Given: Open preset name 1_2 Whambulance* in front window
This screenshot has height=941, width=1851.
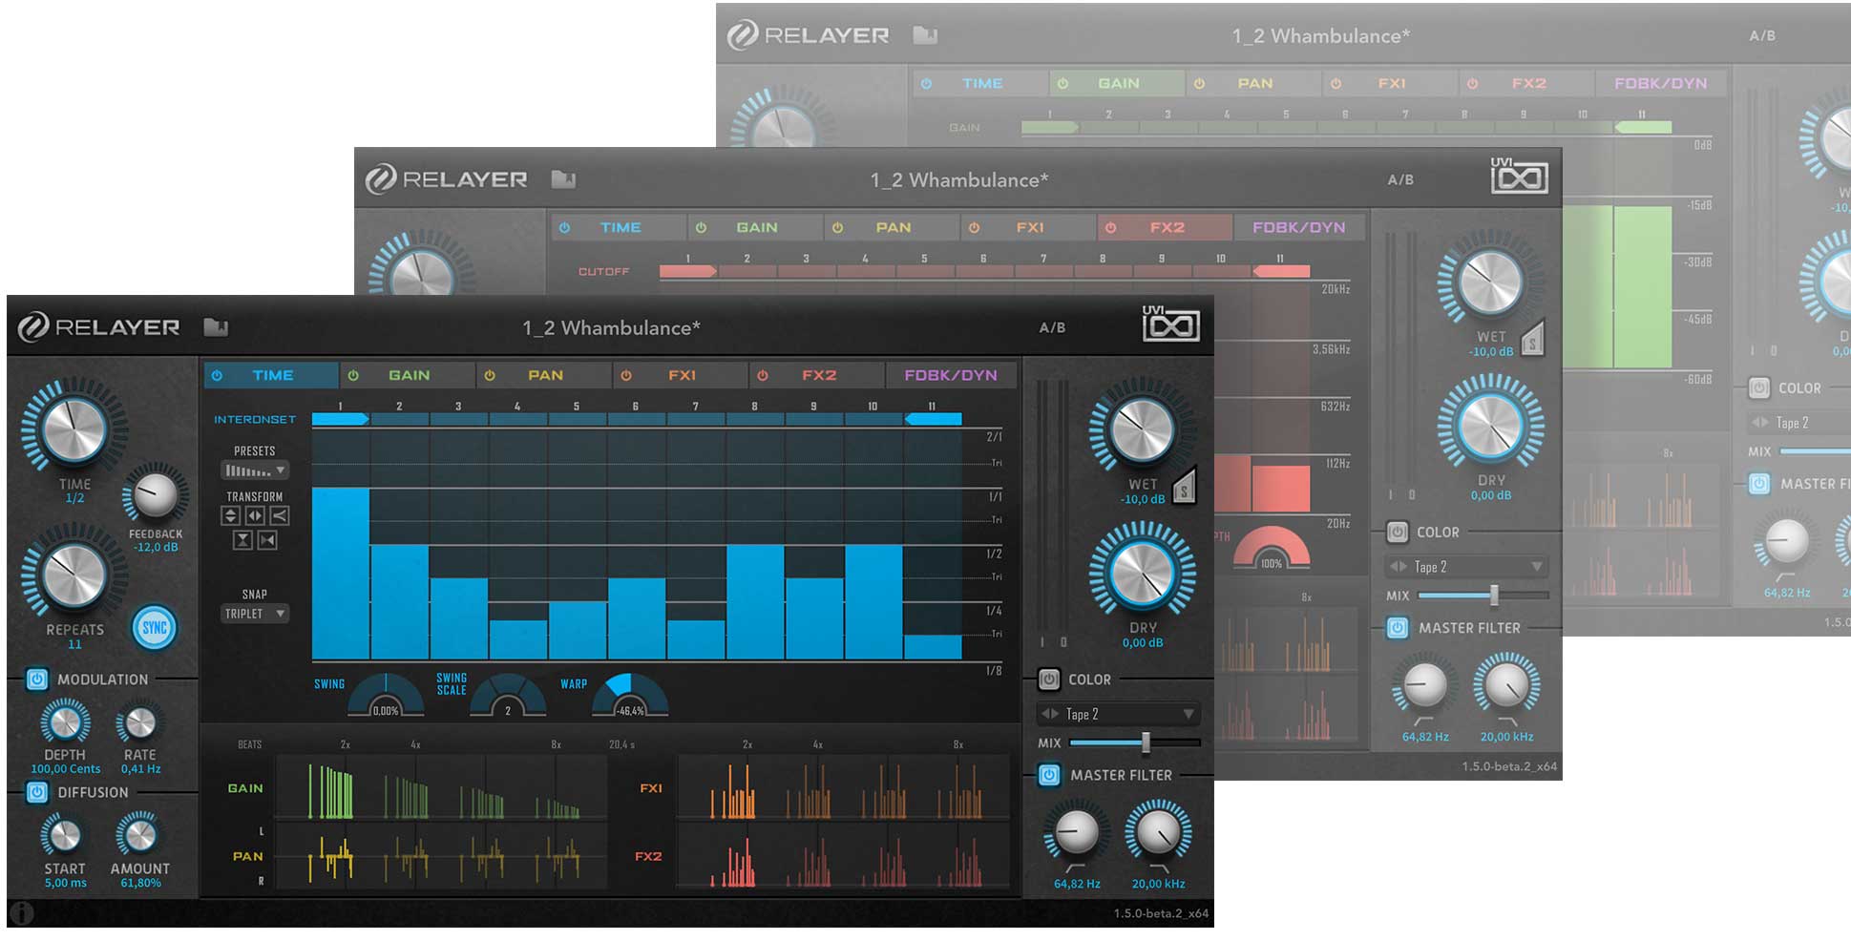Looking at the screenshot, I should point(611,327).
